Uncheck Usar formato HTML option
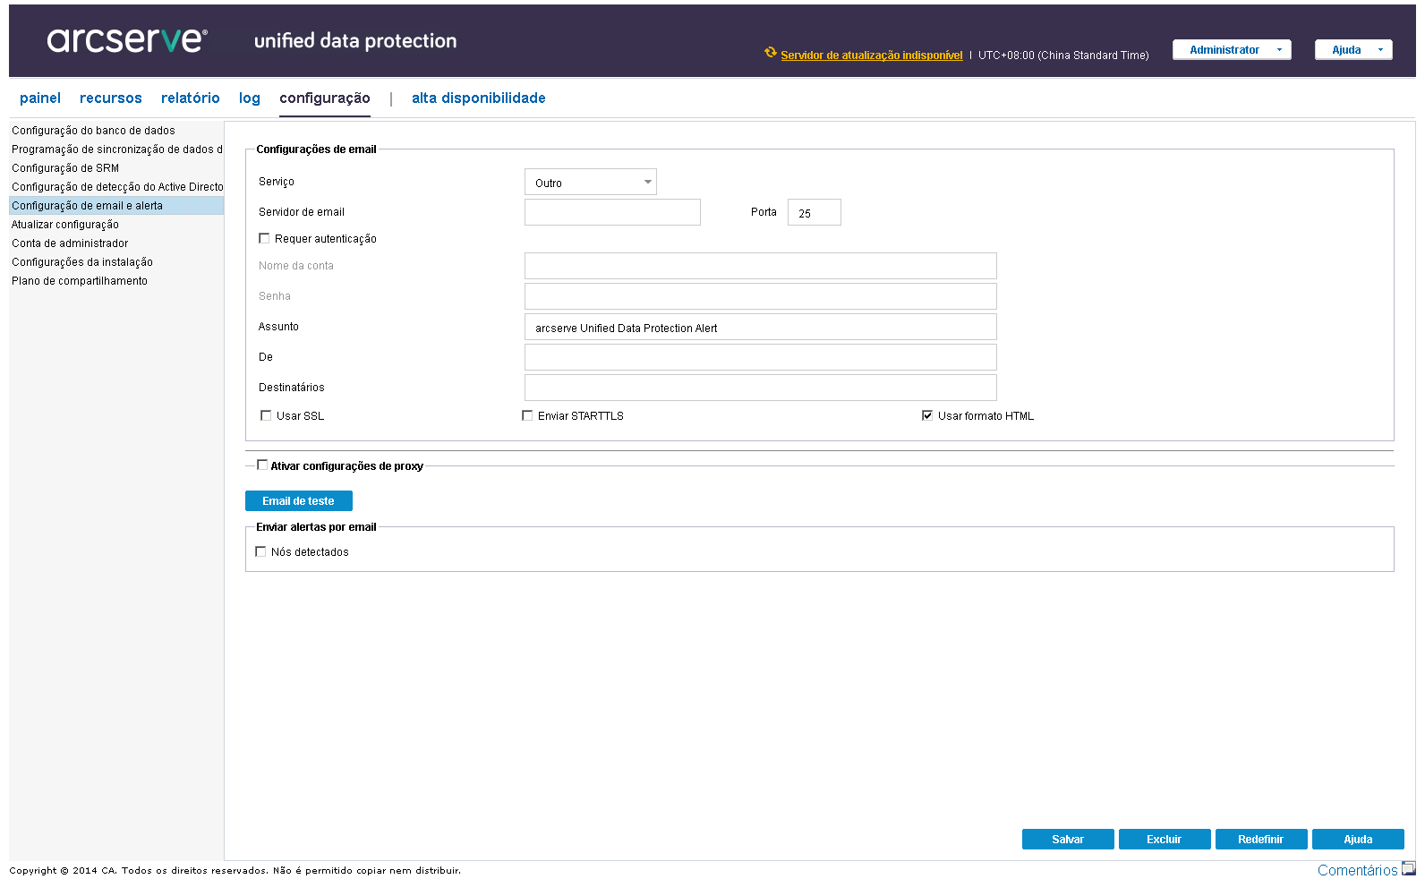The height and width of the screenshot is (879, 1425). (927, 415)
